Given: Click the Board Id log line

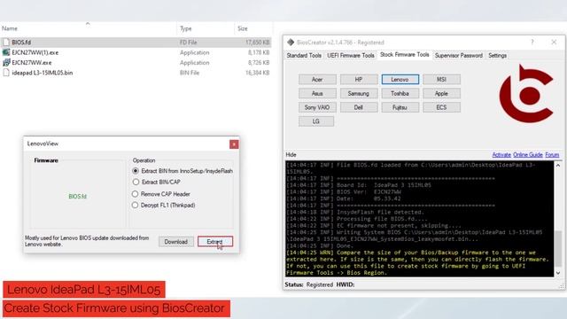Looking at the screenshot, I should point(359,185).
